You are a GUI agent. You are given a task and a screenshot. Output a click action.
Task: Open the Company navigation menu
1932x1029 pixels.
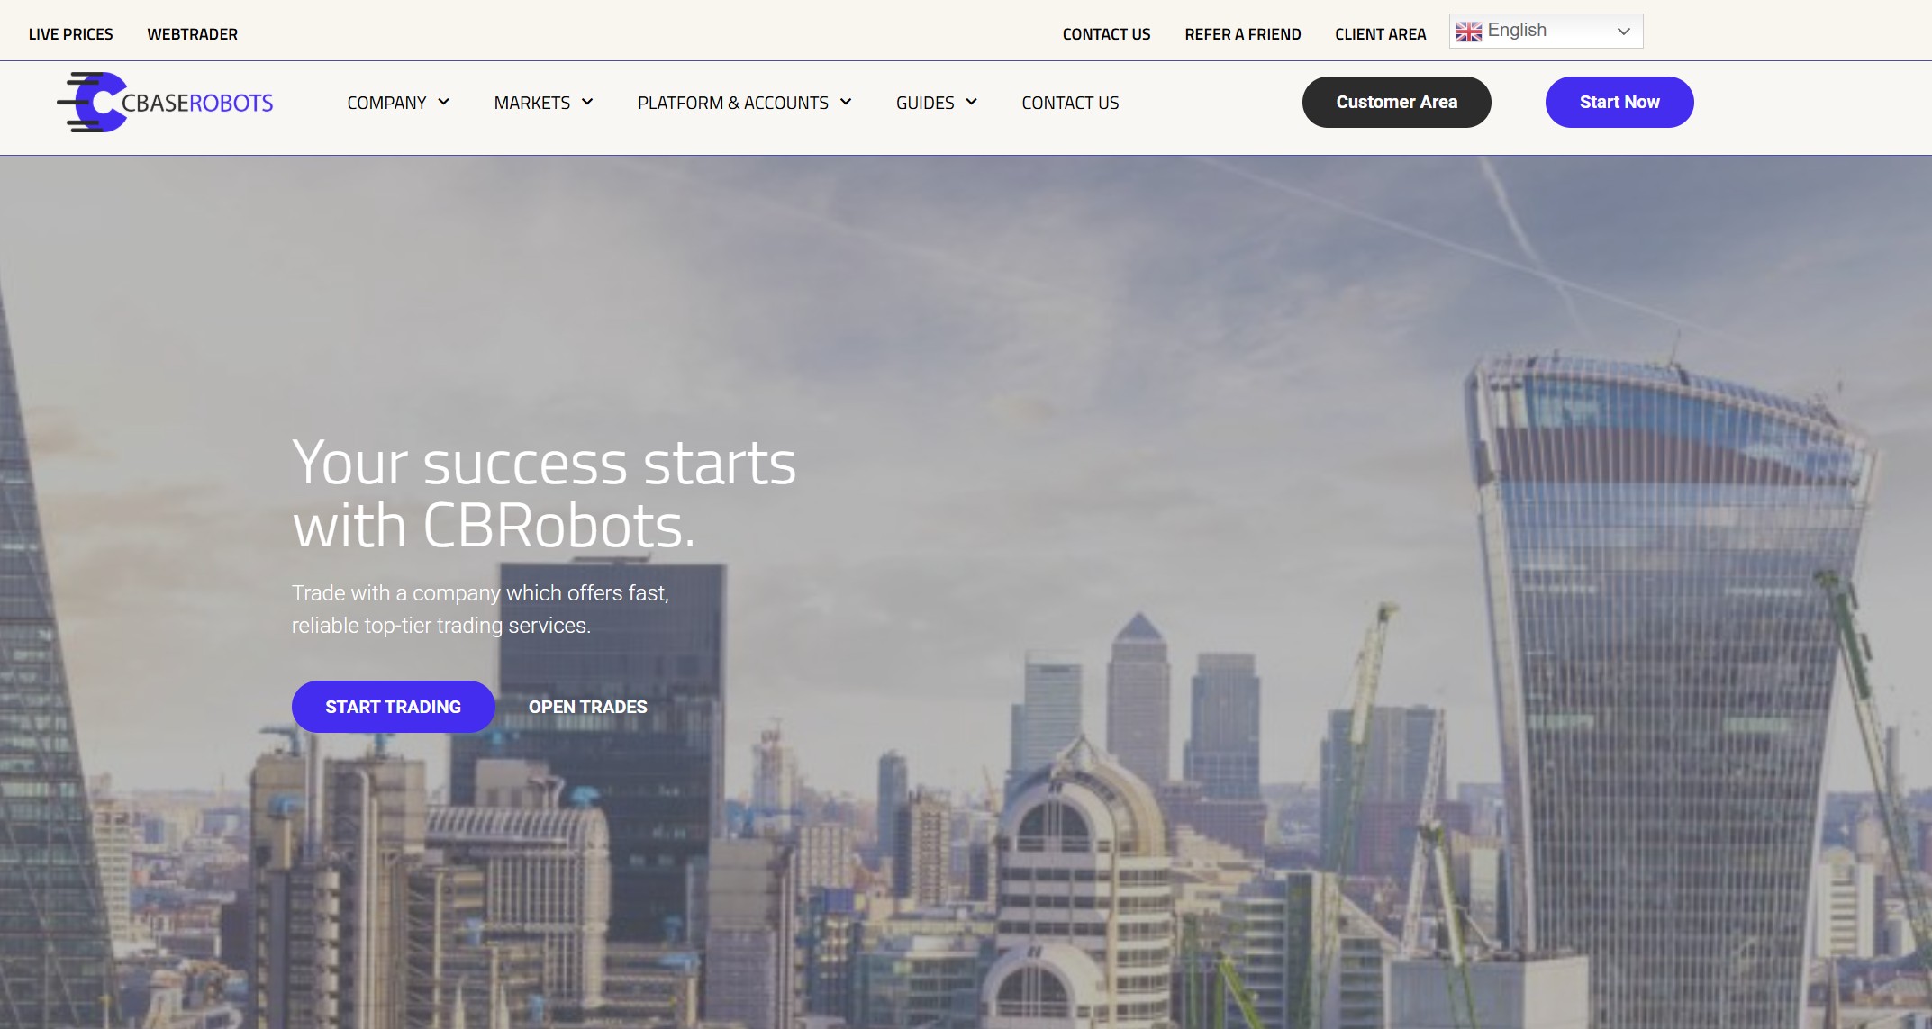398,103
